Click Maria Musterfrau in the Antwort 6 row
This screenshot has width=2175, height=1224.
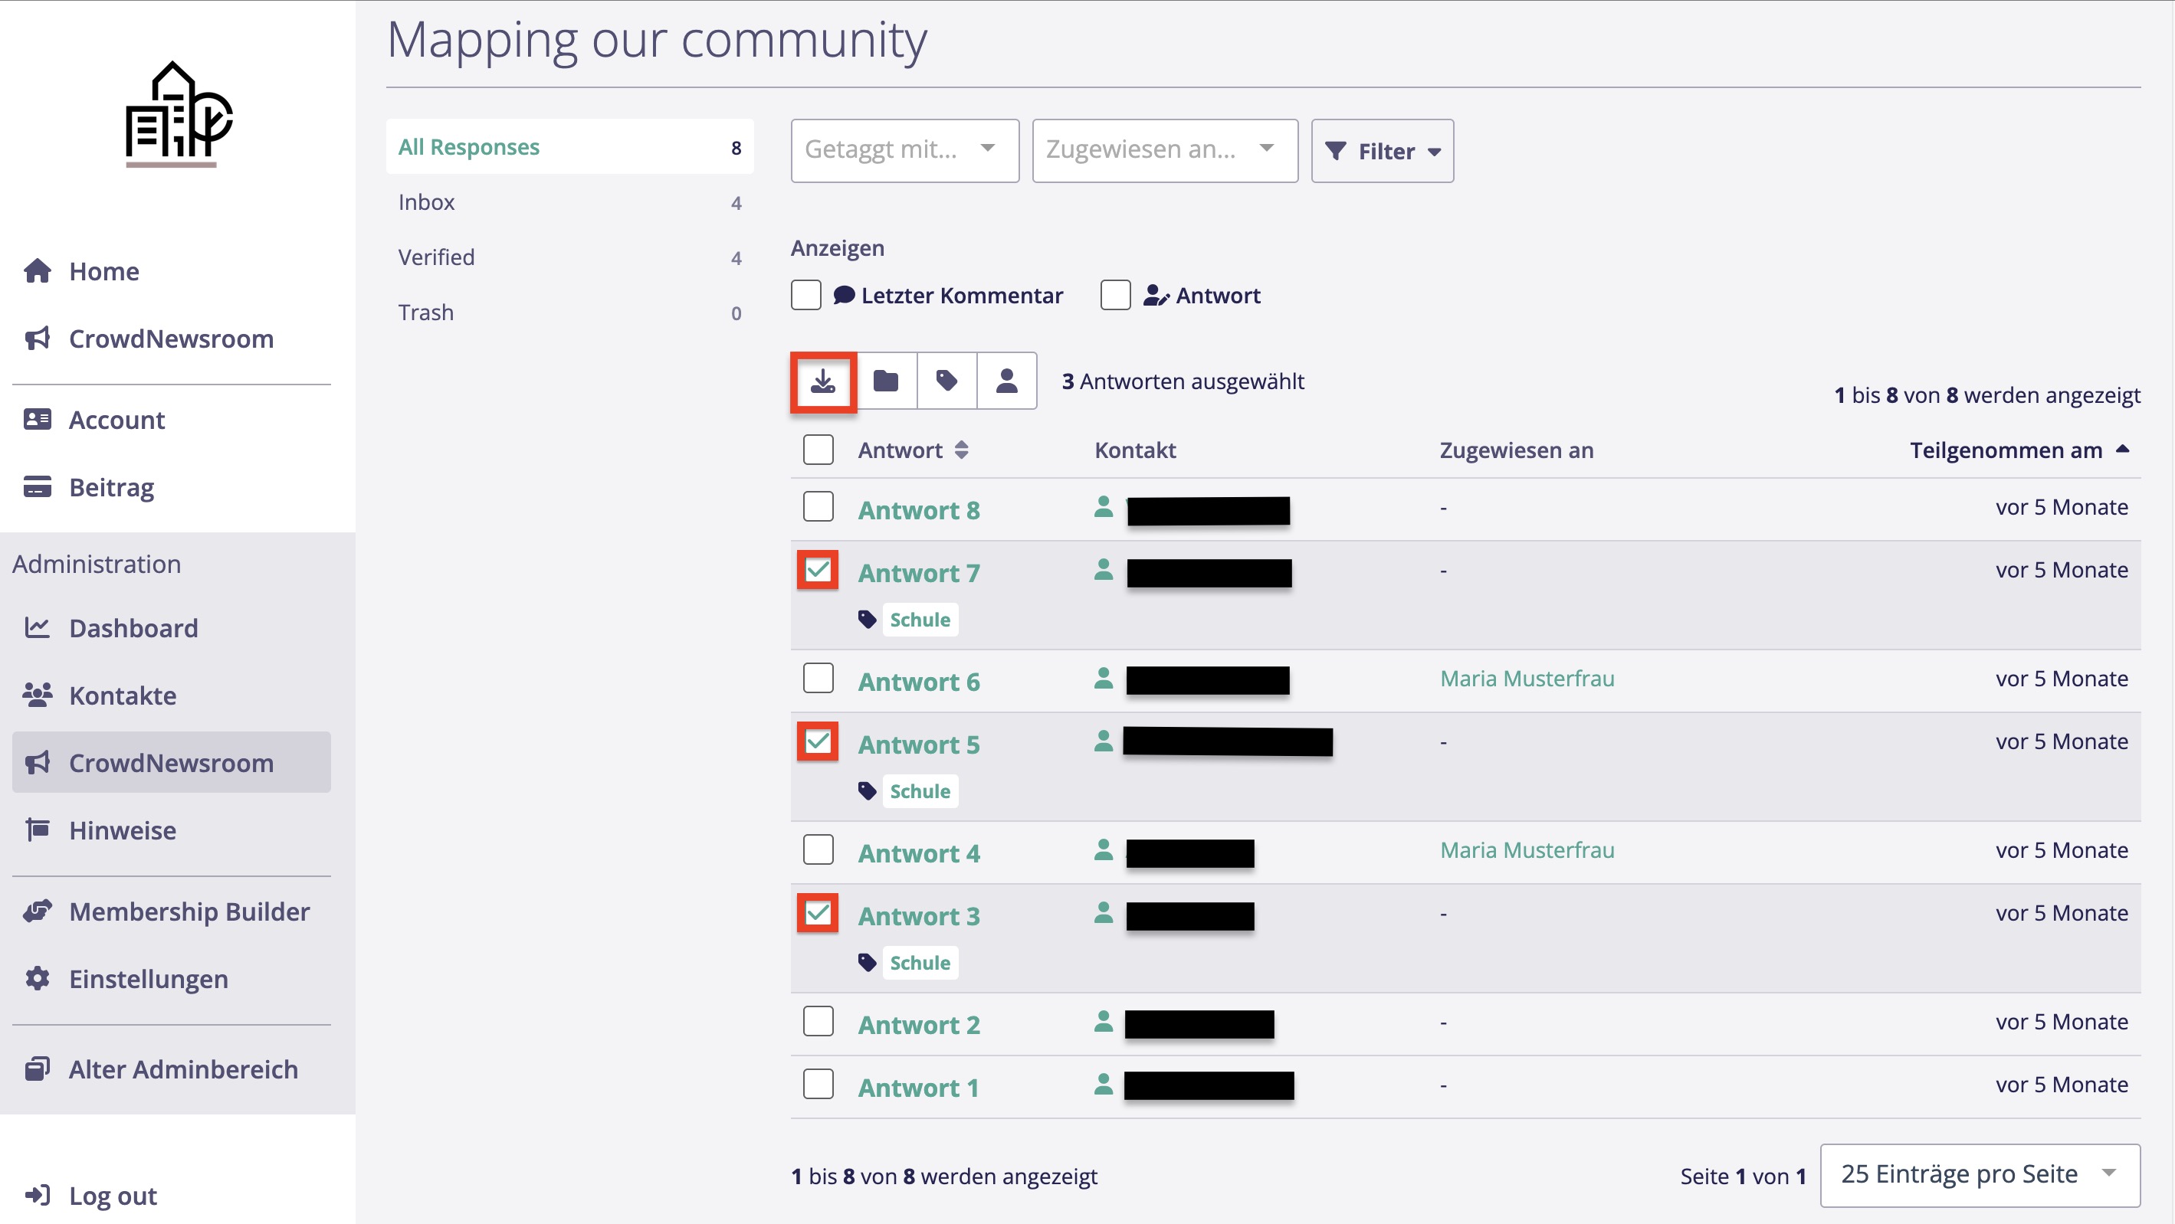[1527, 678]
